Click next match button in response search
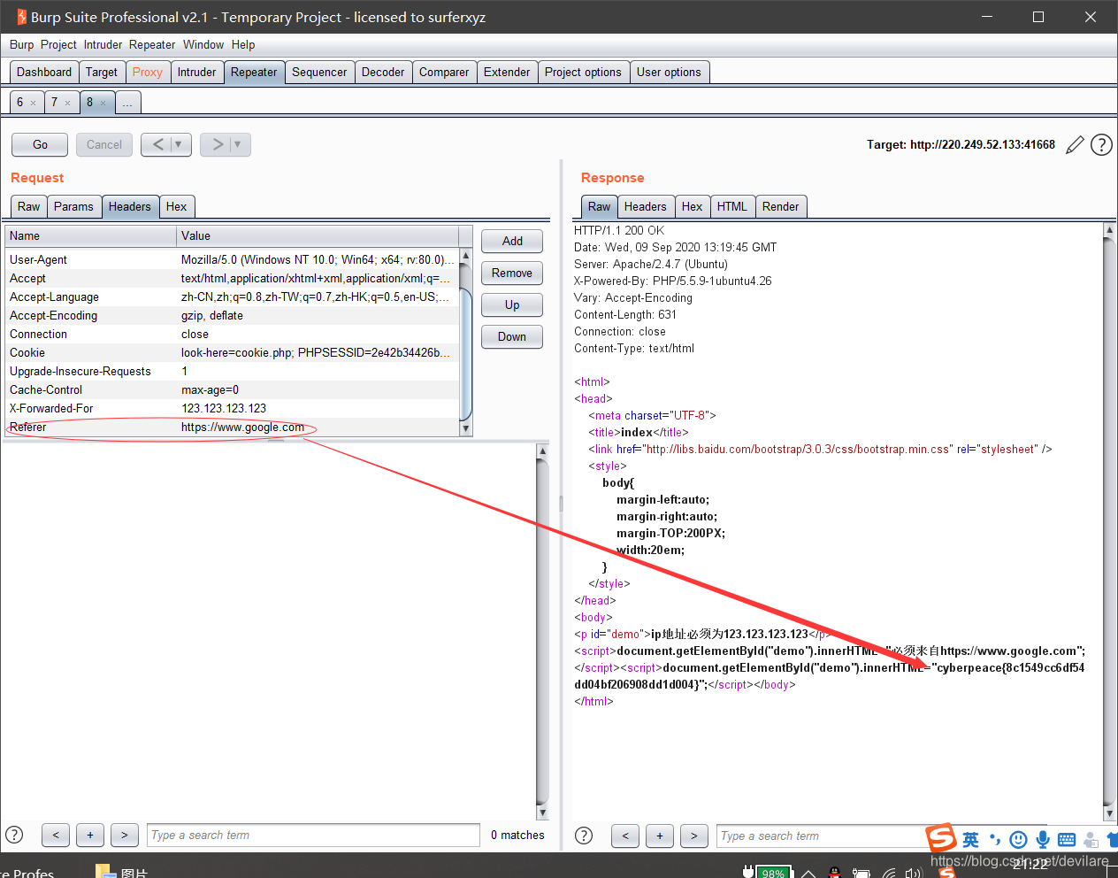Image resolution: width=1118 pixels, height=878 pixels. pos(694,836)
